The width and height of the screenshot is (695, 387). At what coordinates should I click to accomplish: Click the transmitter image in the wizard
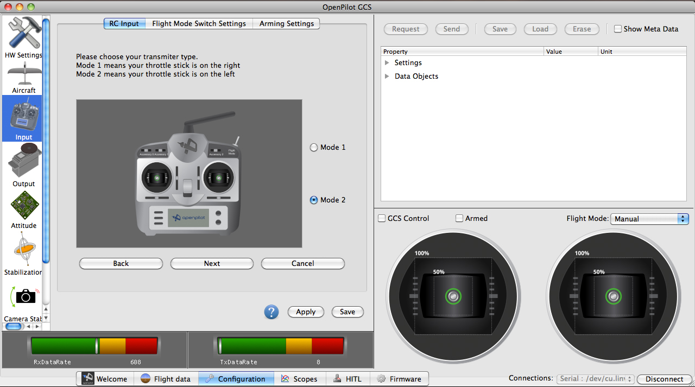189,174
